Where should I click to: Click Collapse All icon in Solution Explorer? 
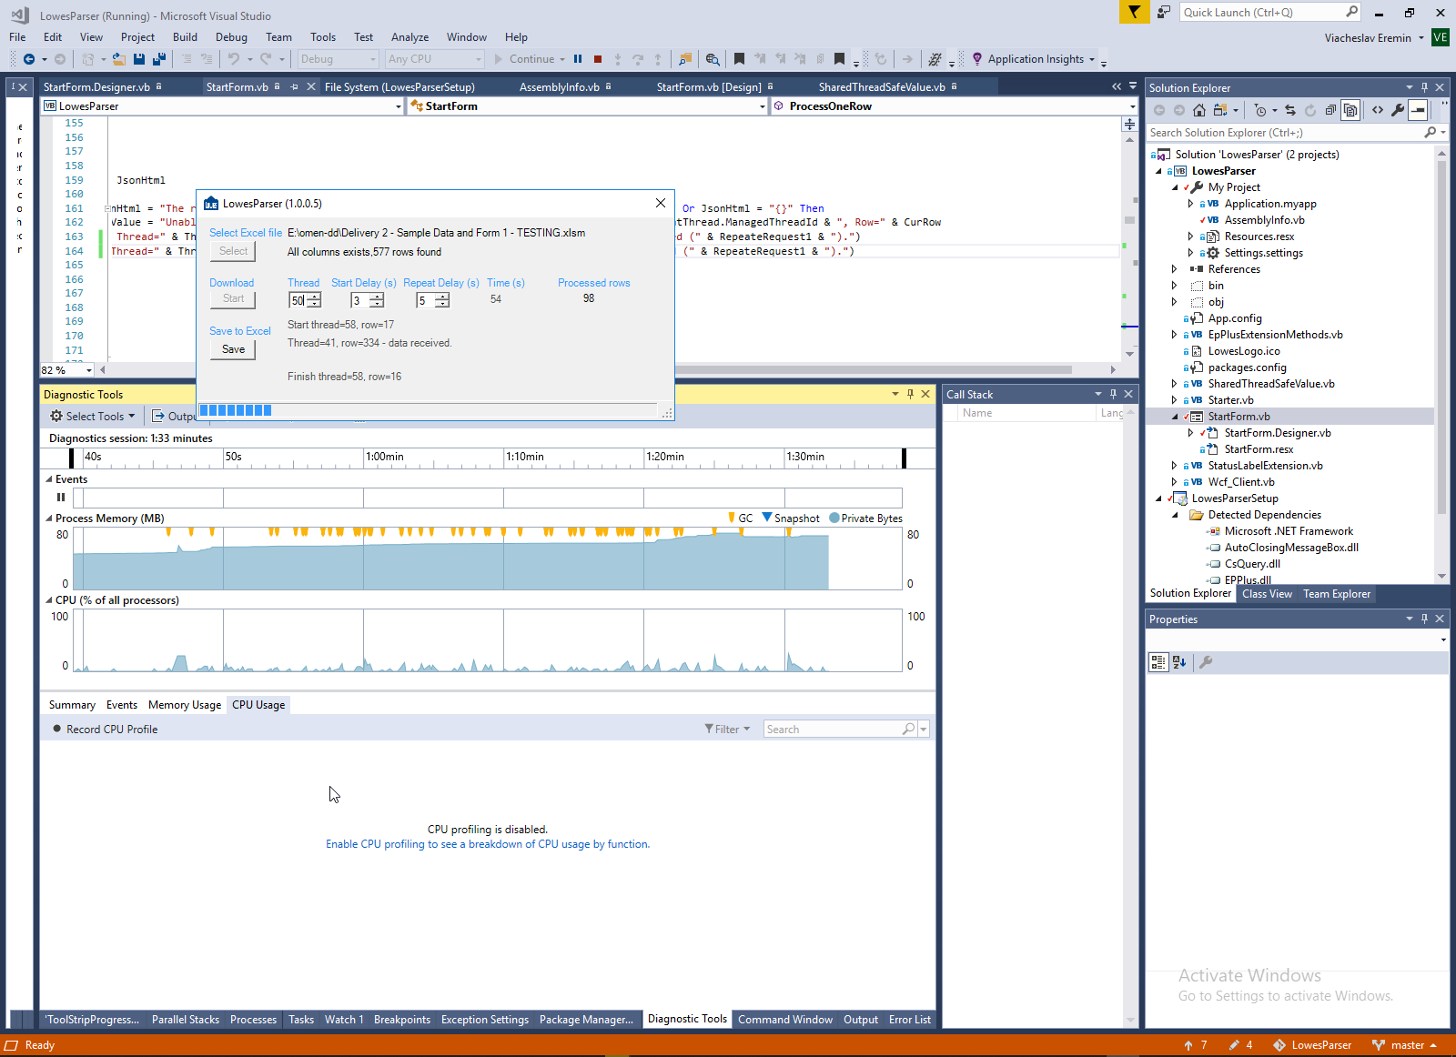[x=1330, y=110]
